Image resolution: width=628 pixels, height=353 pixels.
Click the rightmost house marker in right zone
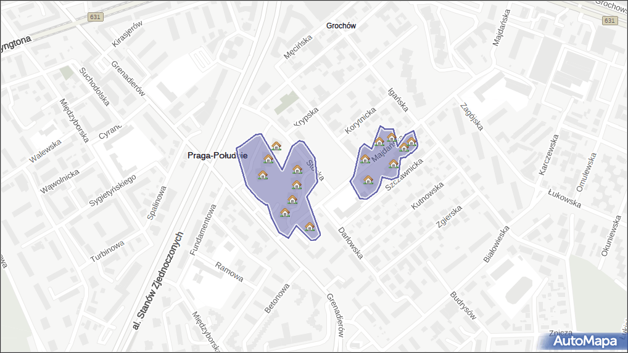click(411, 142)
